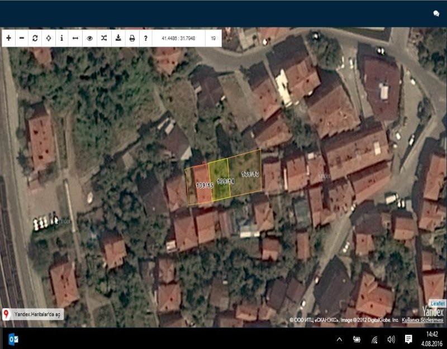Print the current map
This screenshot has height=349, width=447.
pyautogui.click(x=132, y=39)
